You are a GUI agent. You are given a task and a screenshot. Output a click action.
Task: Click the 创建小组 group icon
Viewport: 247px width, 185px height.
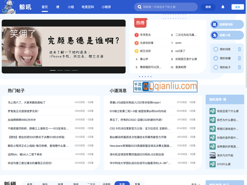(215, 35)
